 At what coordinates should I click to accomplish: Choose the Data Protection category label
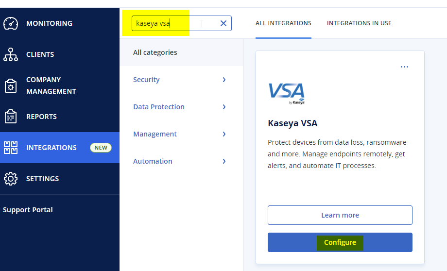(159, 107)
